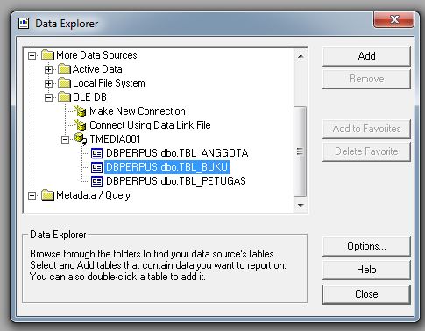Click the Make New Connection database icon
425x331 pixels.
coord(81,111)
